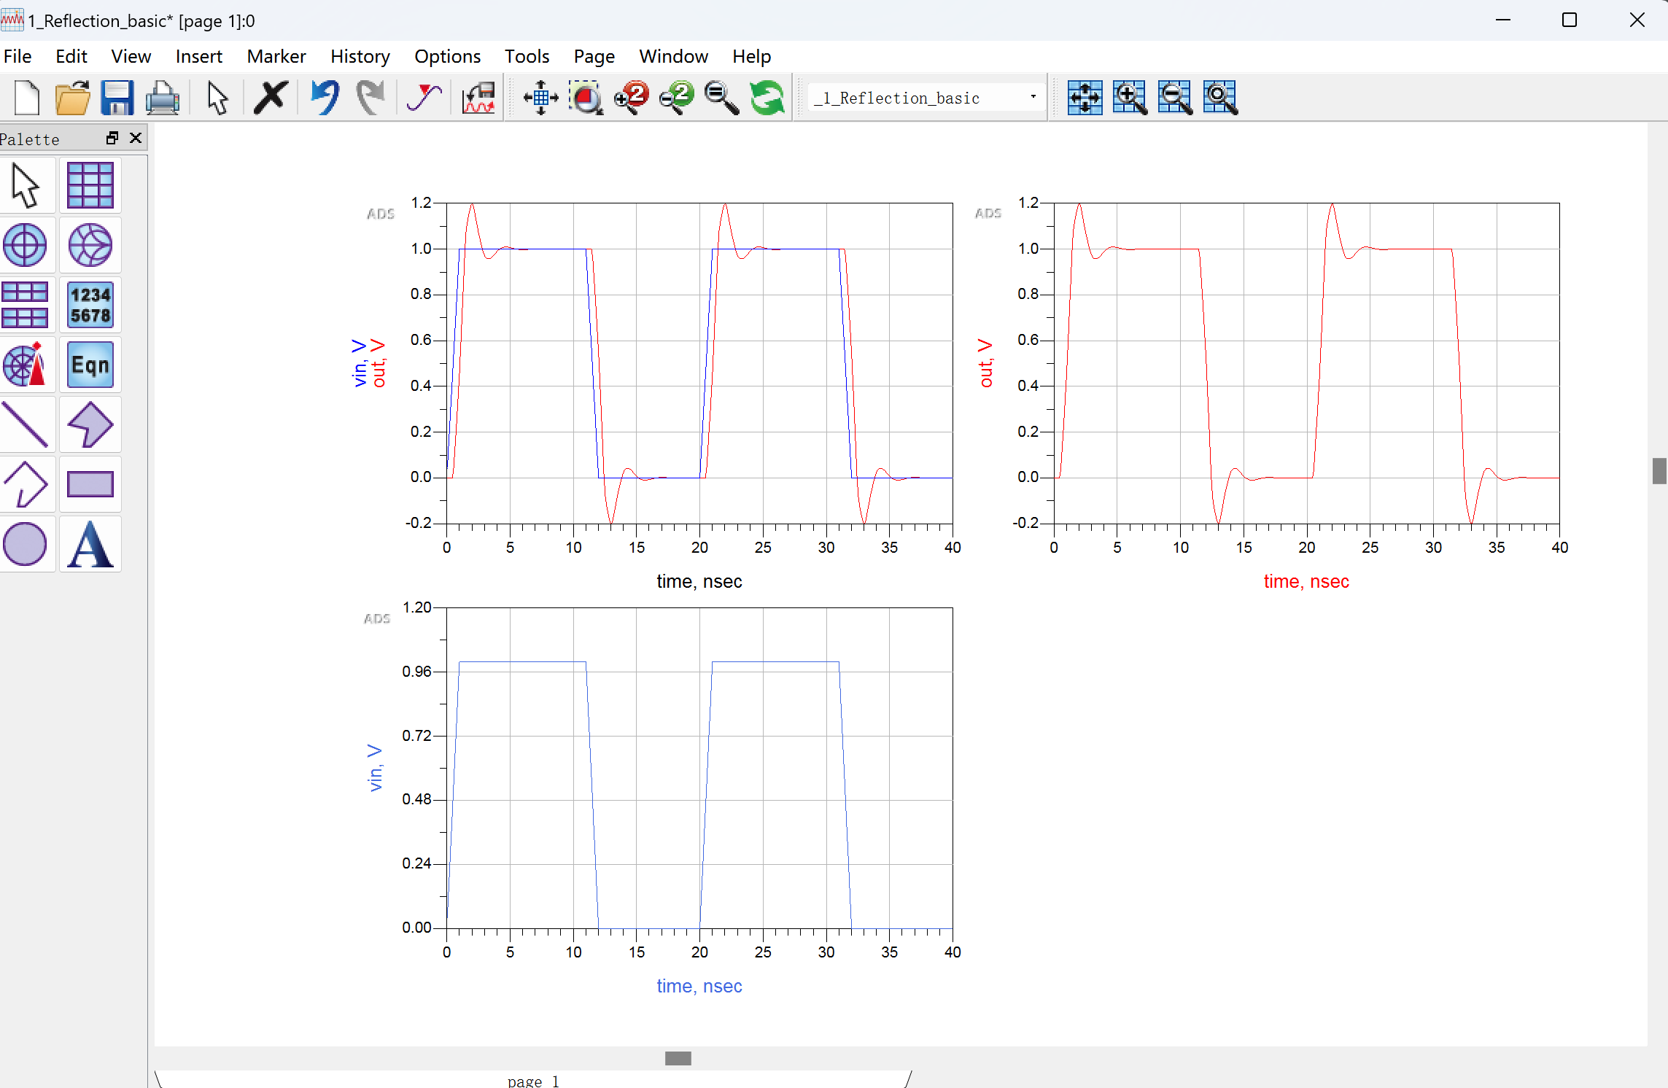Click the bottom vin voltage plot
Screen dimensions: 1668x1088
pos(699,768)
